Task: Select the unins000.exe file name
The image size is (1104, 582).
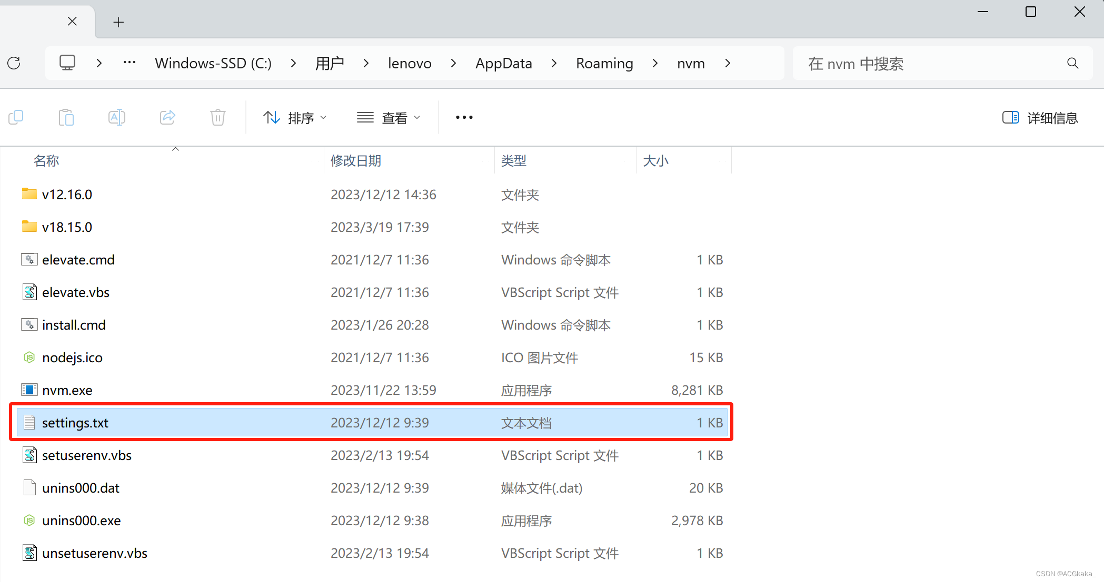Action: (82, 520)
